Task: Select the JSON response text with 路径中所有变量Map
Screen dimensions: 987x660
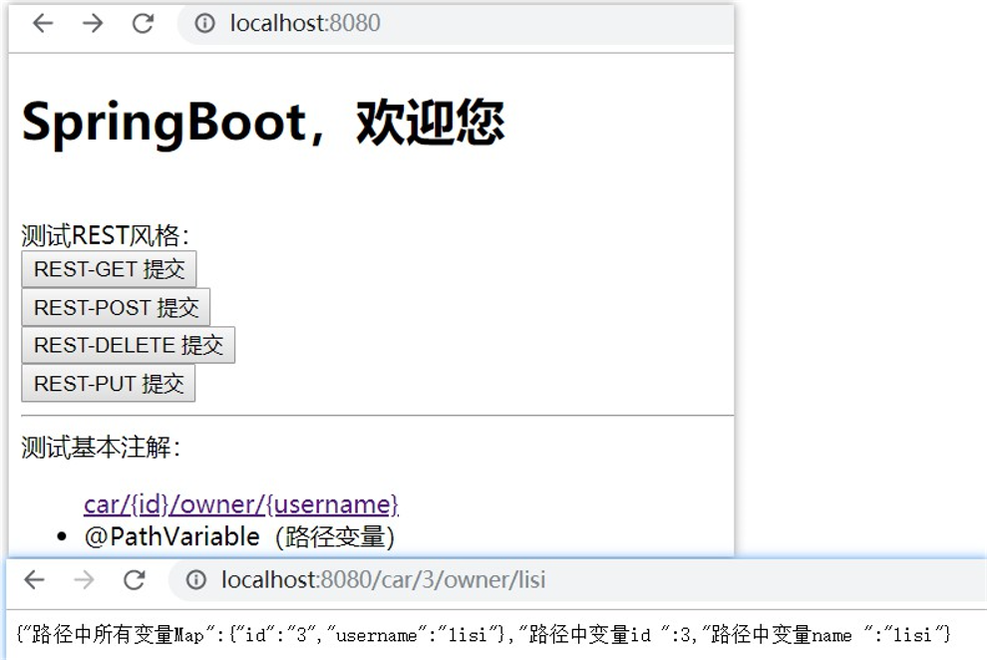Action: pos(484,635)
